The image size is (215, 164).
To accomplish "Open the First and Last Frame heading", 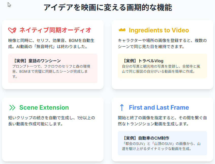I will click(159, 108).
